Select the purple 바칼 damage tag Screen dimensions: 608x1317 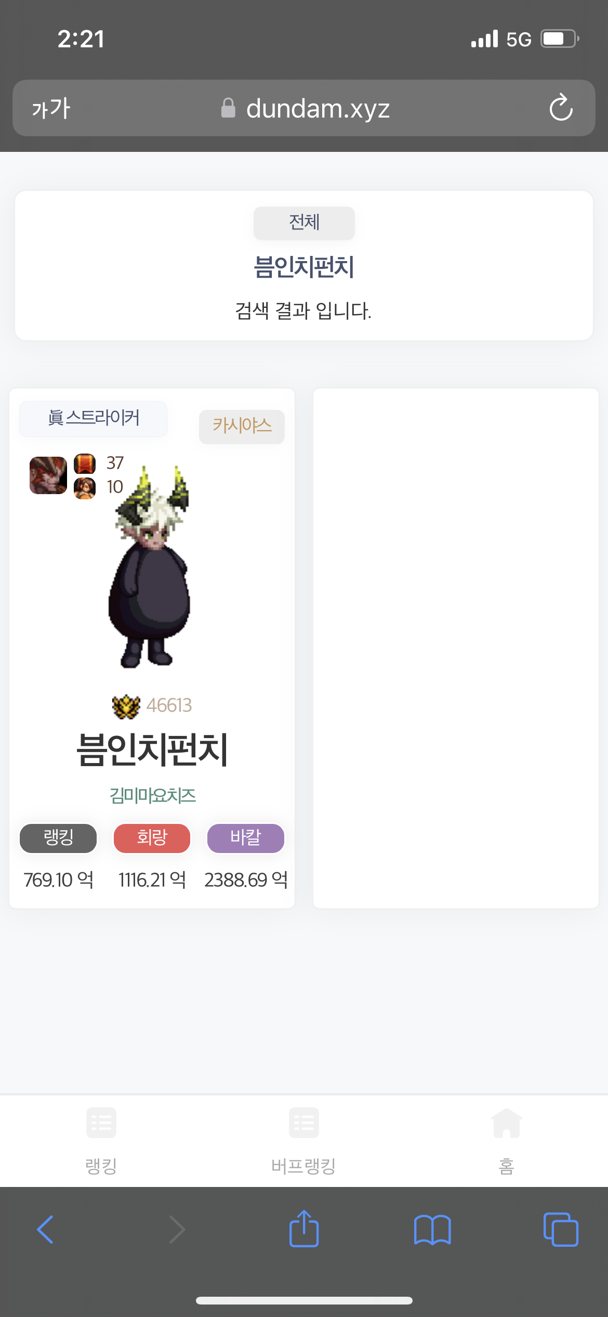click(246, 838)
